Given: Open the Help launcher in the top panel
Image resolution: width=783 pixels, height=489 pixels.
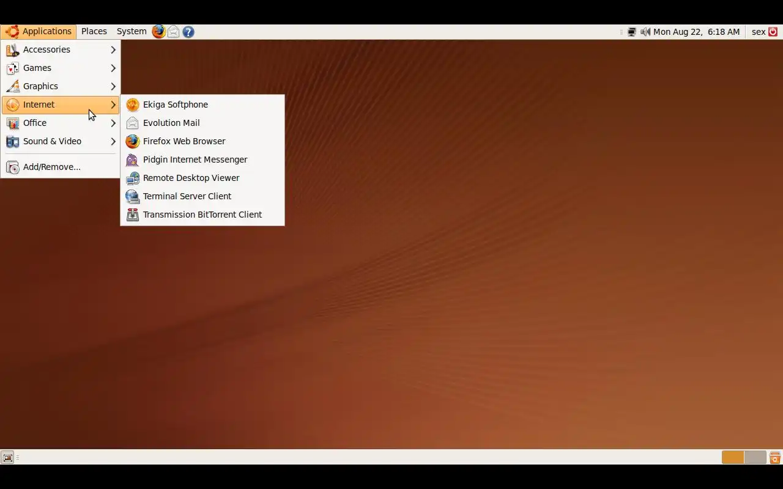Looking at the screenshot, I should (x=188, y=31).
